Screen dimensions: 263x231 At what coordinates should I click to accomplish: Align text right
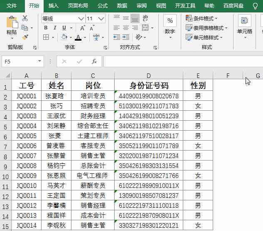[x=135, y=28]
